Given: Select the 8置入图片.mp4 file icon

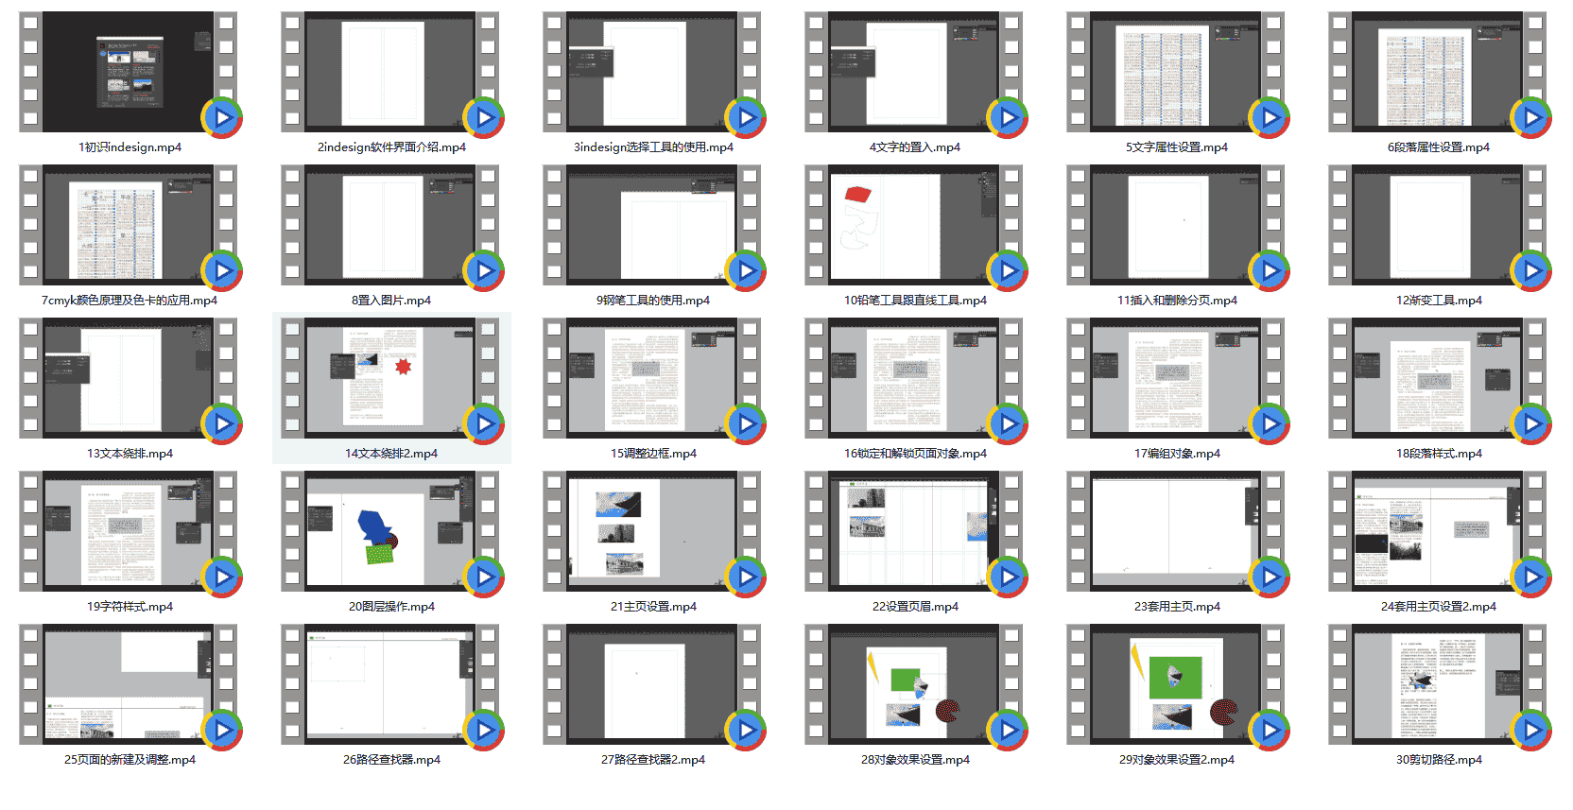Looking at the screenshot, I should tap(391, 226).
